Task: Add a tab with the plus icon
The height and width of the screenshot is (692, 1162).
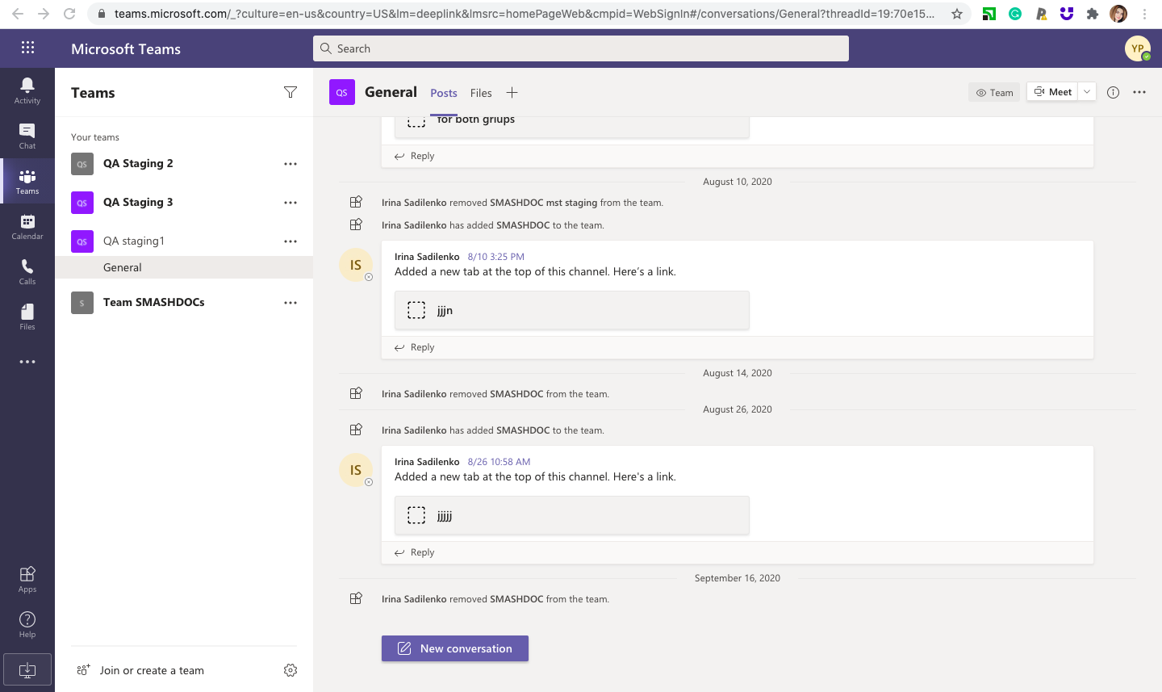Action: (x=512, y=93)
